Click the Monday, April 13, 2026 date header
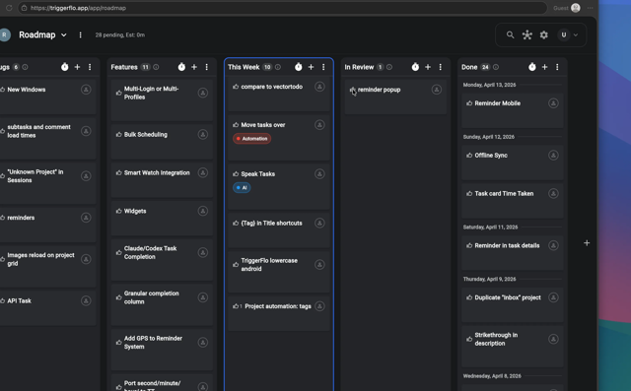Viewport: 631px width, 391px height. [489, 85]
